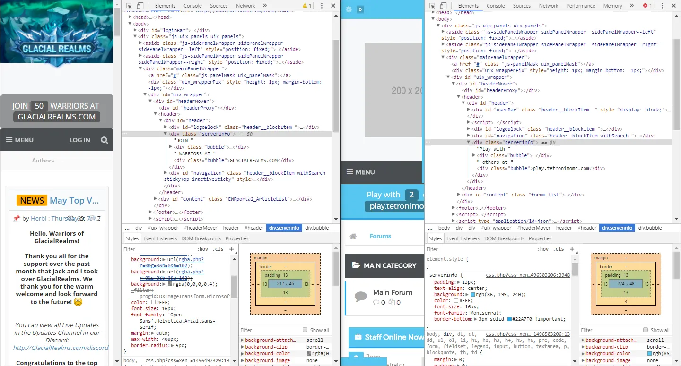This screenshot has height=366, width=681.
Task: Select the inspect element tool in right DevTools
Action: click(432, 6)
